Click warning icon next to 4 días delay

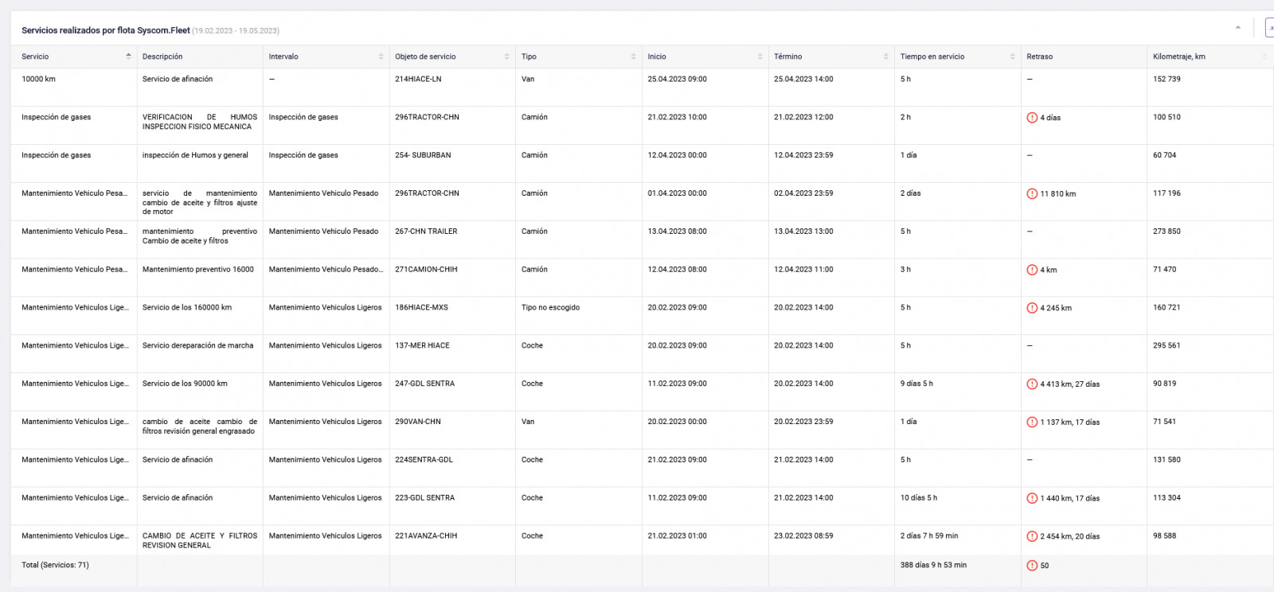1032,118
